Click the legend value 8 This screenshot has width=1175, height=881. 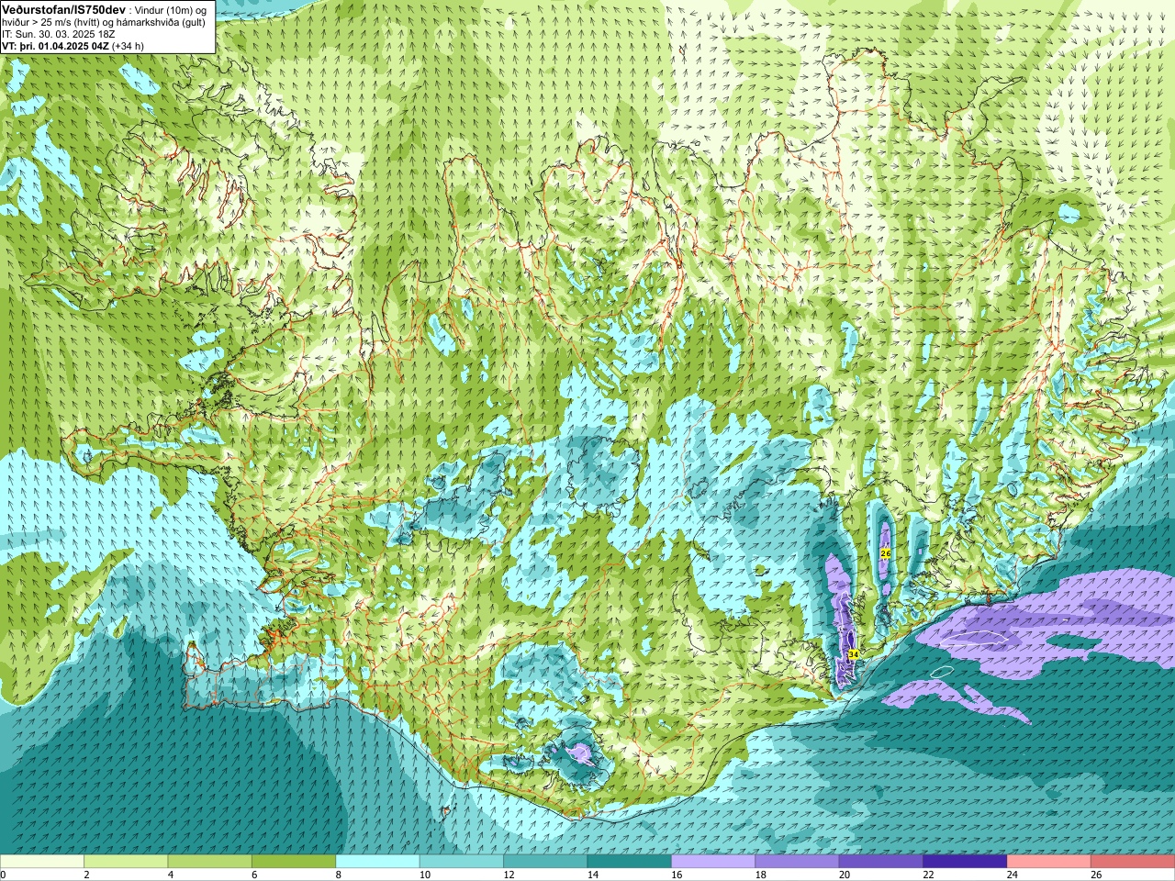click(x=338, y=875)
